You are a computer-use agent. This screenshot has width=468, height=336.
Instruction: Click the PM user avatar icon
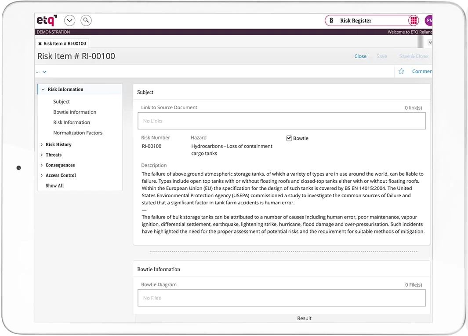(x=429, y=20)
